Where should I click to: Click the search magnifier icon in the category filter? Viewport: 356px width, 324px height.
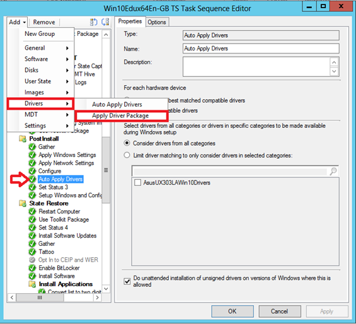pos(333,171)
